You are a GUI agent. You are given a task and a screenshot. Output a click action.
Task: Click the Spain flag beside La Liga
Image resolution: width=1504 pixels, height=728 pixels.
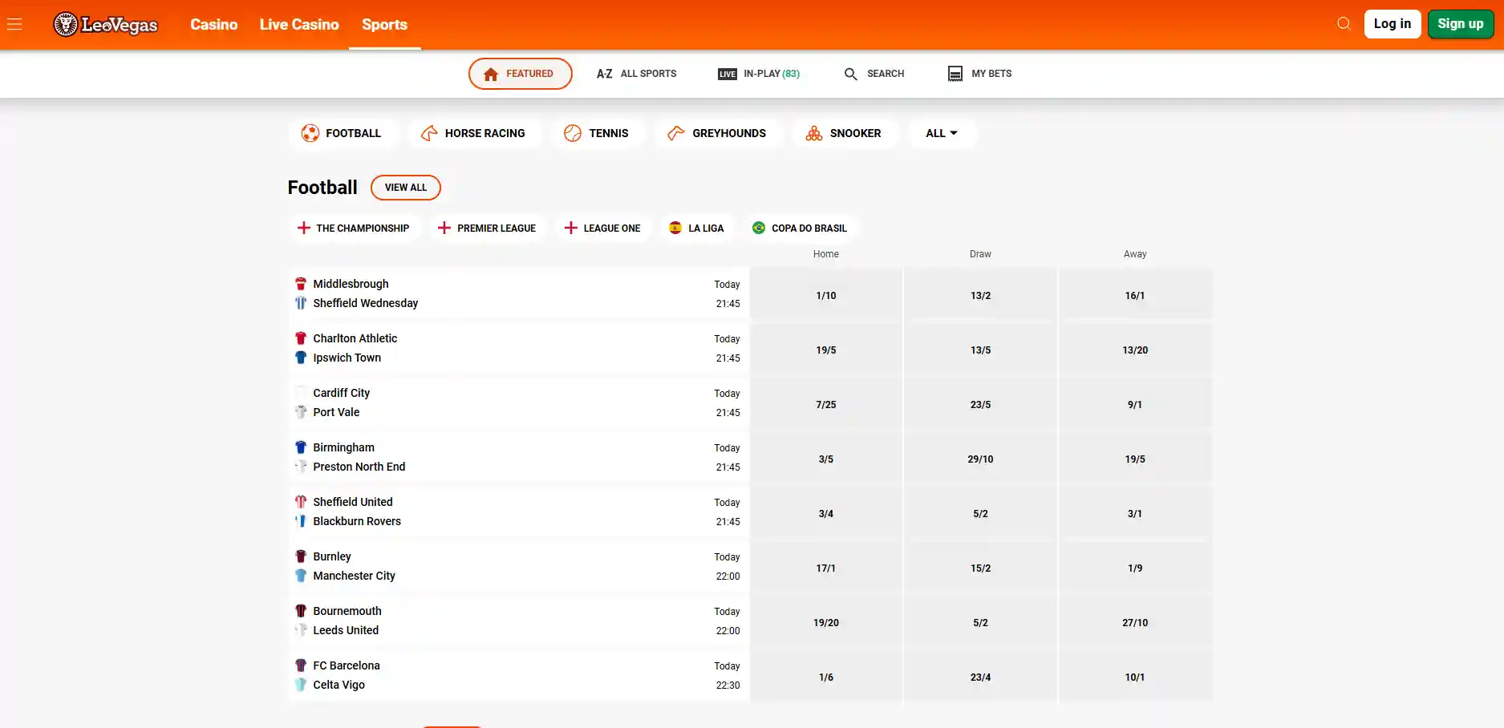coord(675,228)
